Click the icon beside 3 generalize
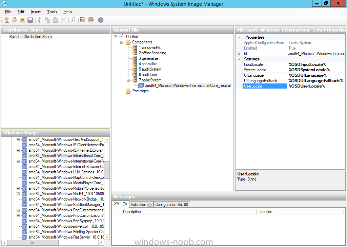Screen dimensions: 347x247 pos(134,58)
